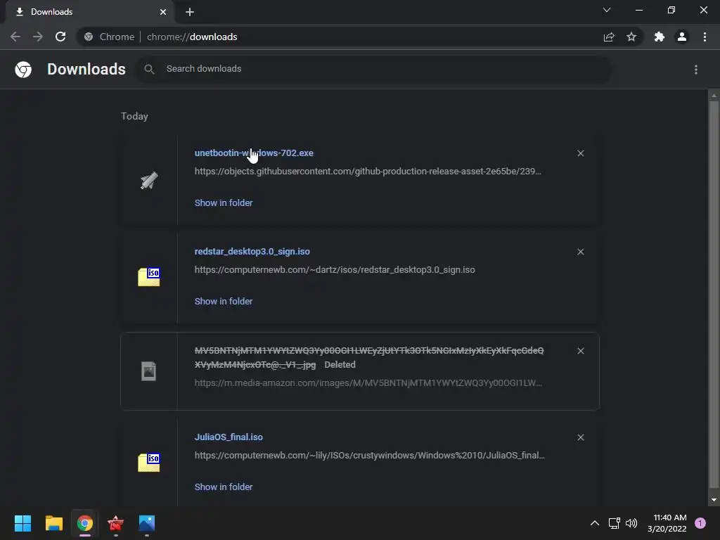Remove the deleted jpg entry from list
The width and height of the screenshot is (720, 540).
pyautogui.click(x=580, y=352)
